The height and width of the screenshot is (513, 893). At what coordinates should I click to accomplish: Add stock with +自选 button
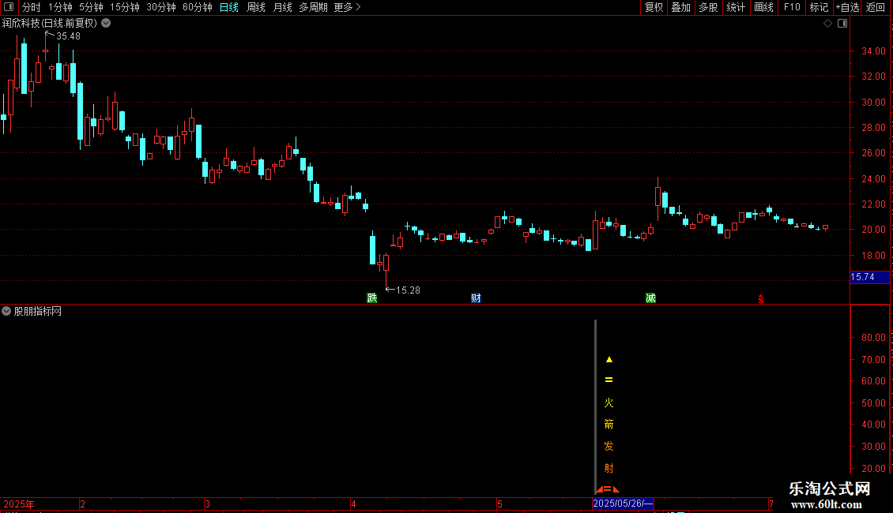pos(847,7)
